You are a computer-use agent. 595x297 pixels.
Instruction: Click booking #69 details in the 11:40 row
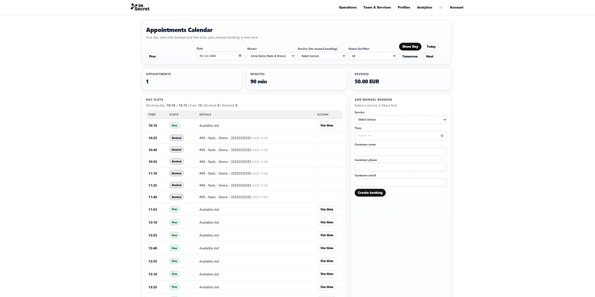234,197
